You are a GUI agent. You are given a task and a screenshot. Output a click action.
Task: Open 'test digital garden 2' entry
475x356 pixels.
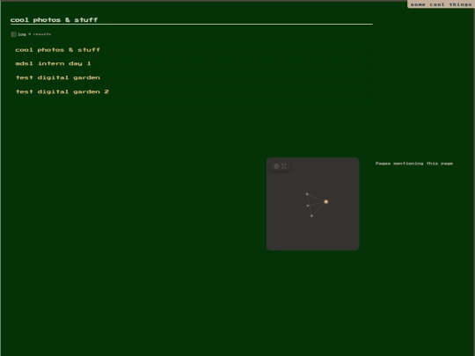pyautogui.click(x=62, y=91)
